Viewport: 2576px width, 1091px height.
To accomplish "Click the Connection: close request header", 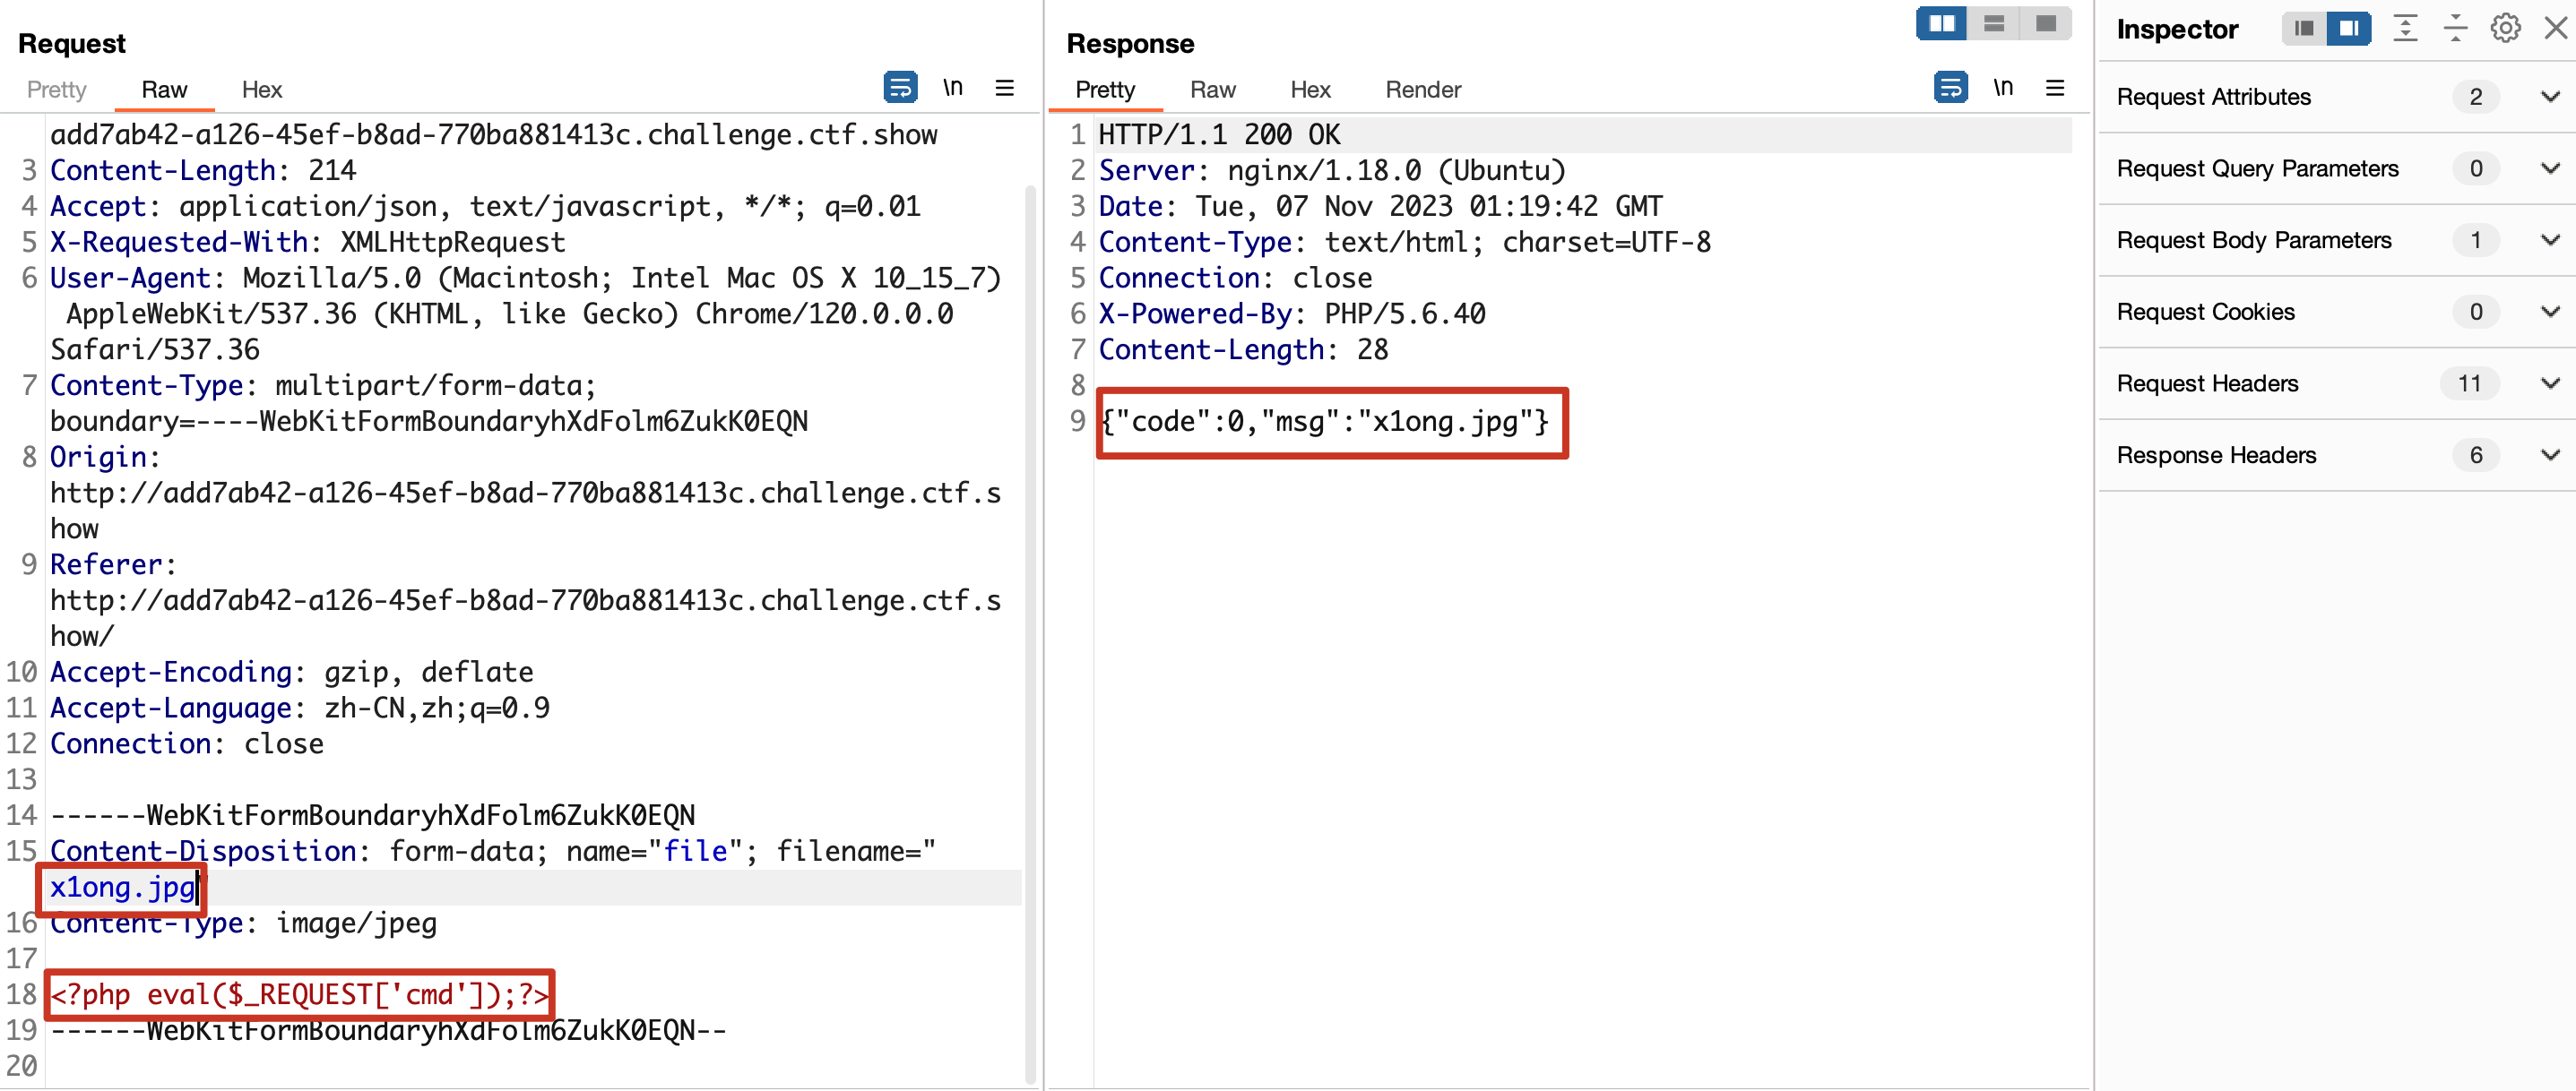I will pyautogui.click(x=187, y=743).
